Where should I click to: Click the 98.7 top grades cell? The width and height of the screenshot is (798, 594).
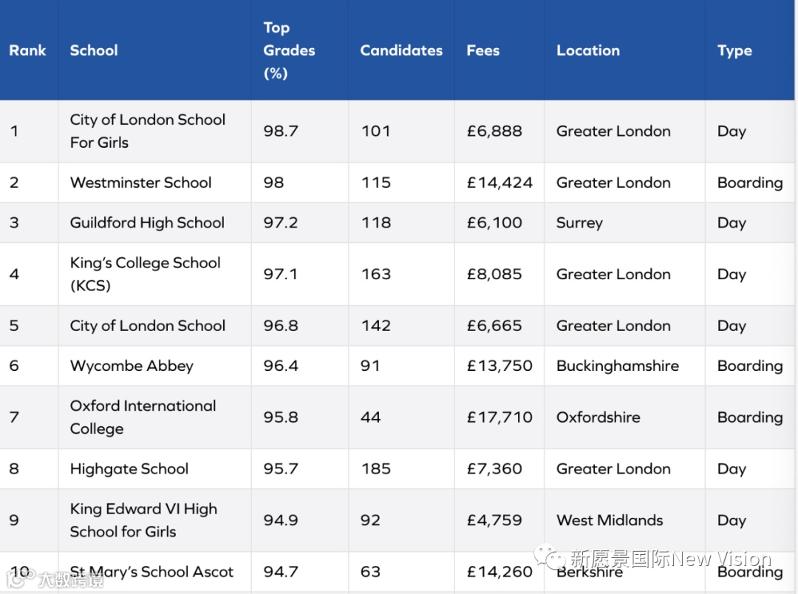coord(281,131)
